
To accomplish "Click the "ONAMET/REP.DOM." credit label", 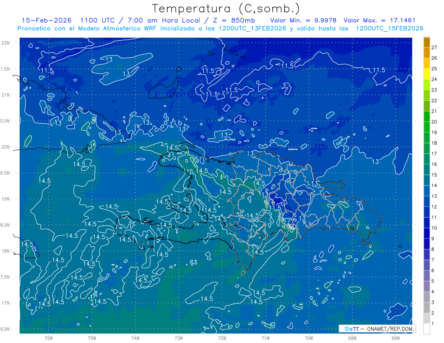I will click(x=391, y=329).
